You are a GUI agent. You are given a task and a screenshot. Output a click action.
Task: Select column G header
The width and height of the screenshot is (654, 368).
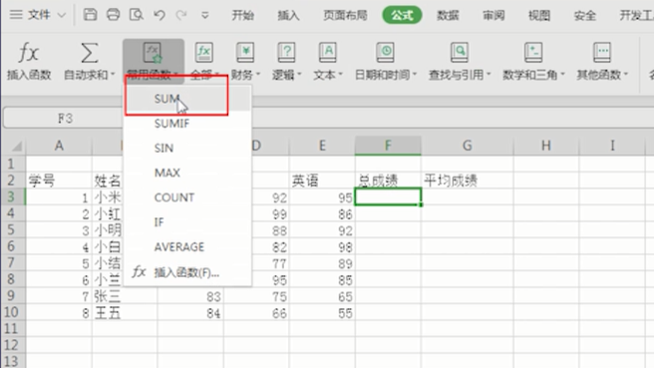click(x=468, y=146)
